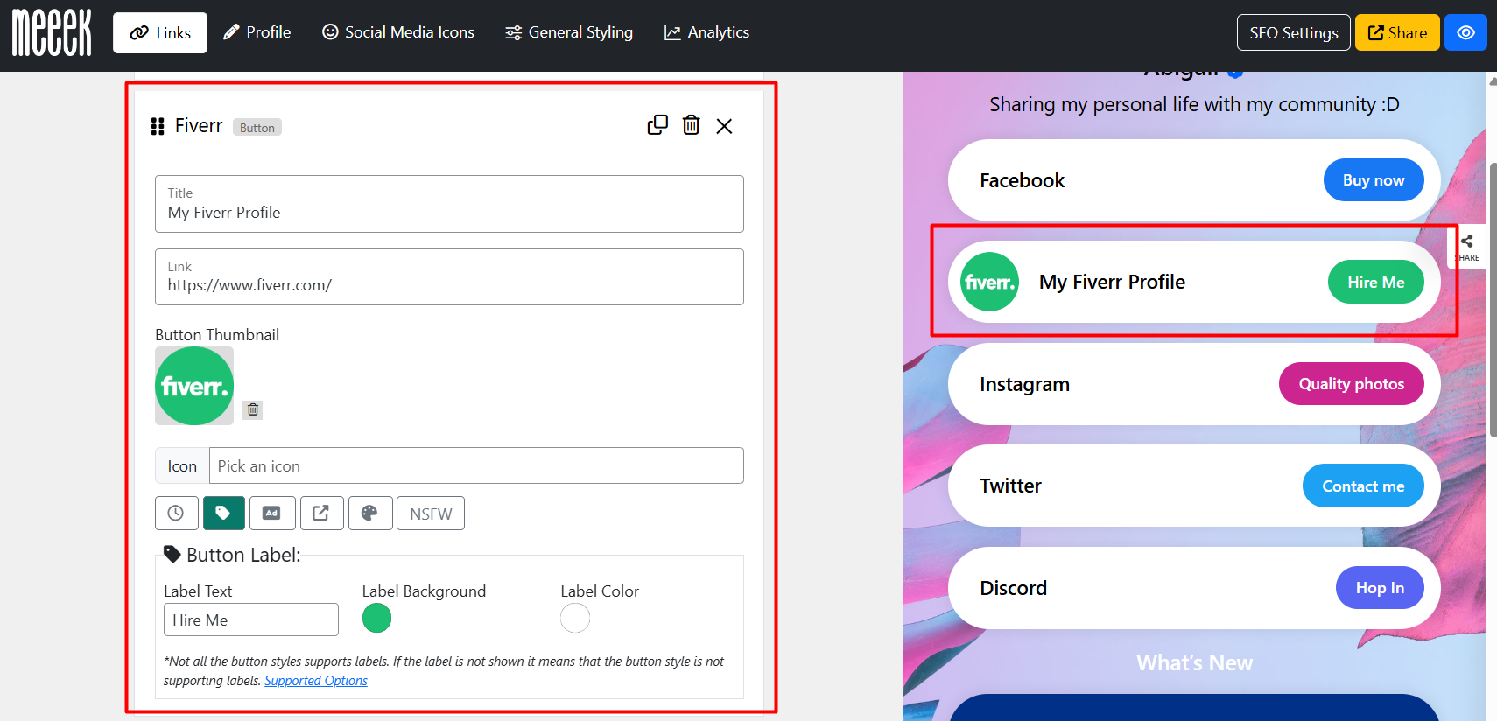The height and width of the screenshot is (721, 1497).
Task: Click the Fiverr logo in preview
Action: 989,282
